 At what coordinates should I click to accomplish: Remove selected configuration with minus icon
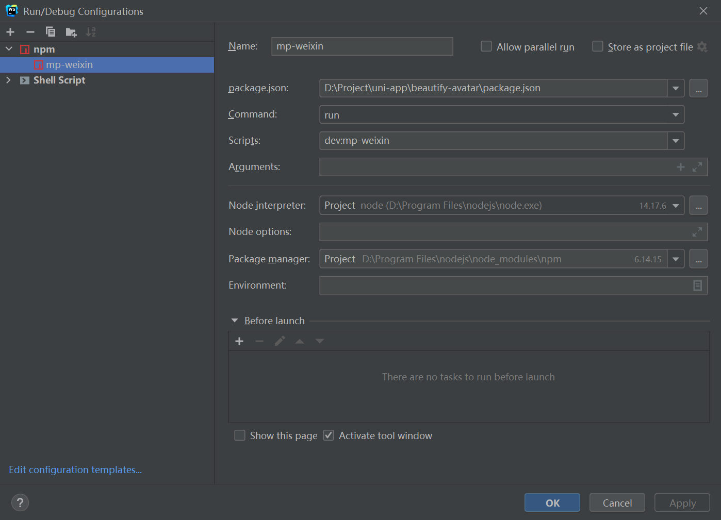(30, 32)
